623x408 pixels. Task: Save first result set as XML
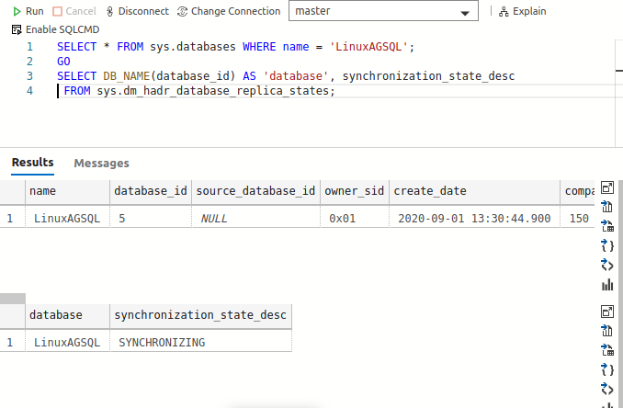pos(606,265)
